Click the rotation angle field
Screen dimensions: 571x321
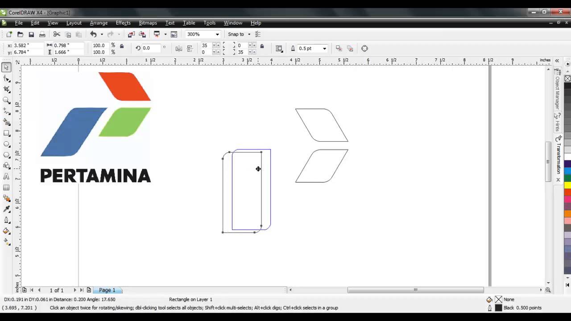click(x=152, y=48)
